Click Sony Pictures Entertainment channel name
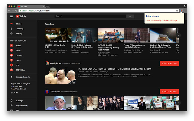This screenshot has width=194, height=121. pos(56,50)
